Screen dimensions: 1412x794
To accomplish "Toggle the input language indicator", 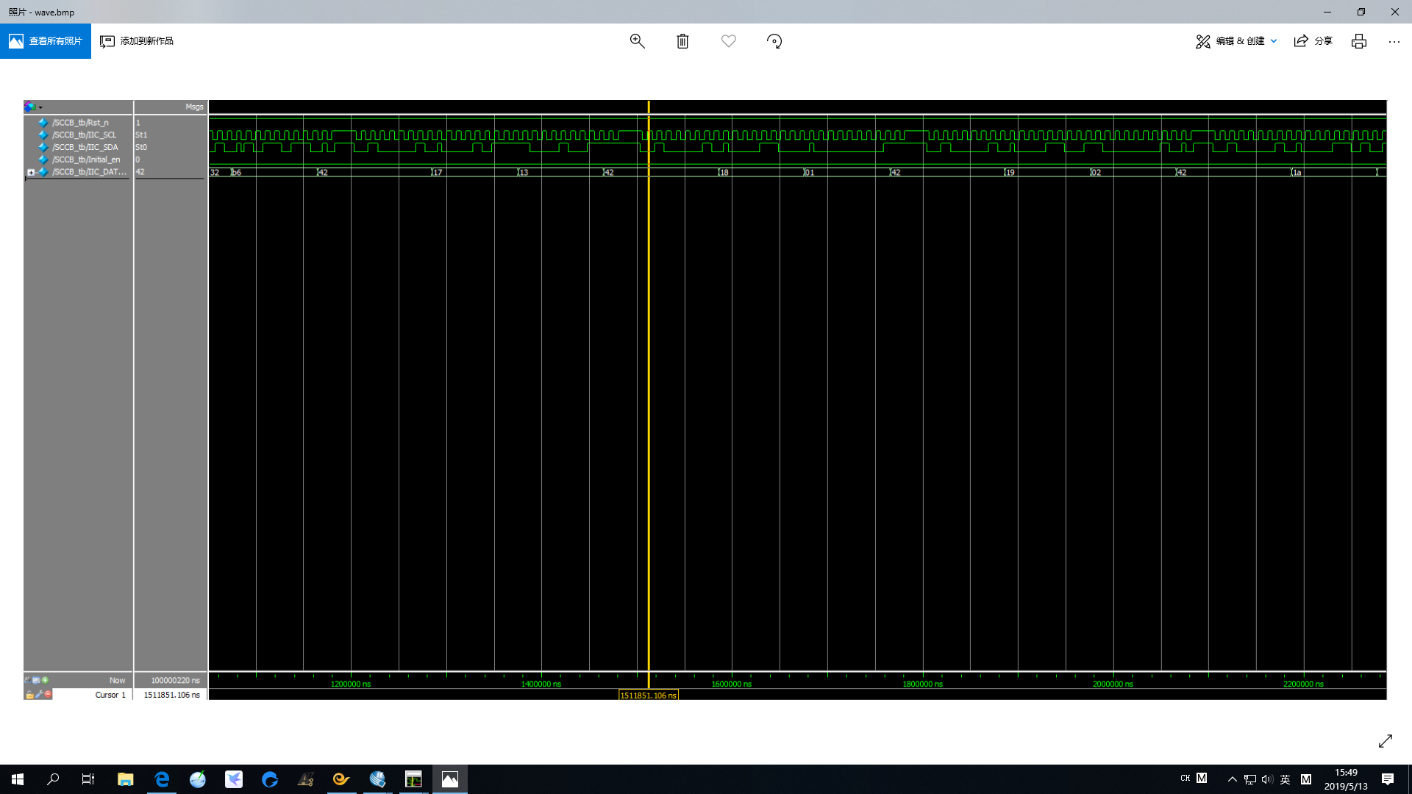I will (x=1285, y=779).
